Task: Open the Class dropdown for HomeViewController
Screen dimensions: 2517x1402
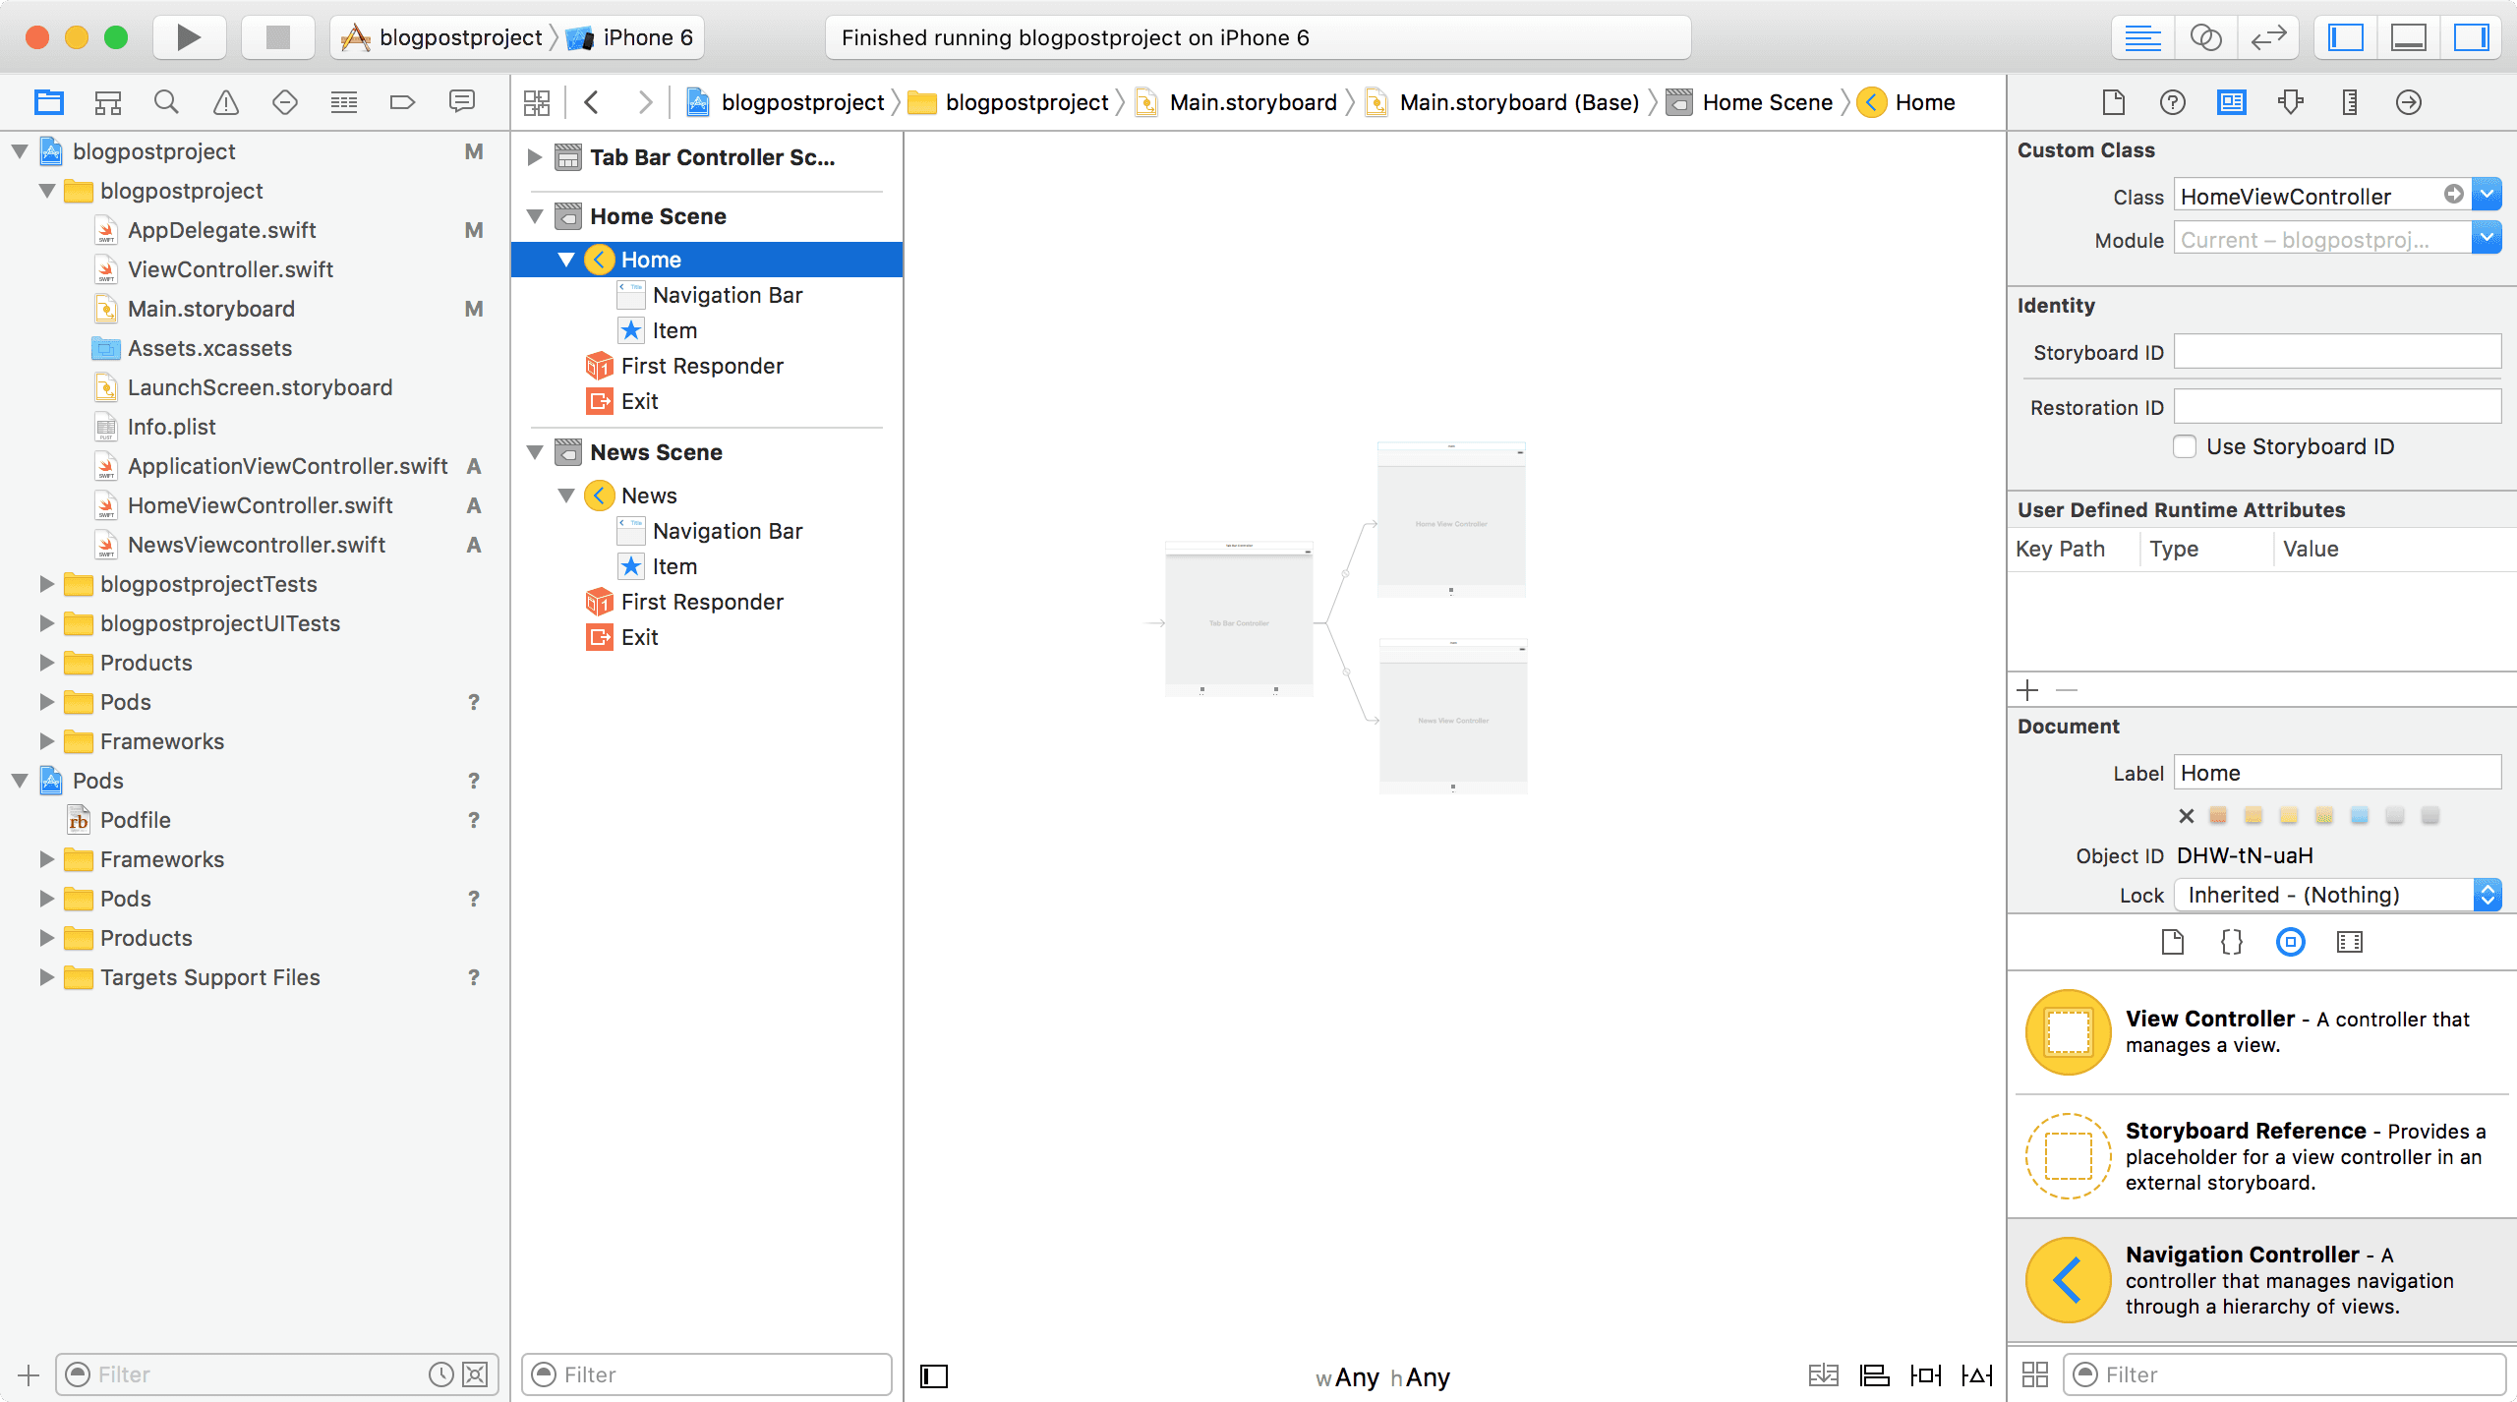Action: pos(2487,196)
